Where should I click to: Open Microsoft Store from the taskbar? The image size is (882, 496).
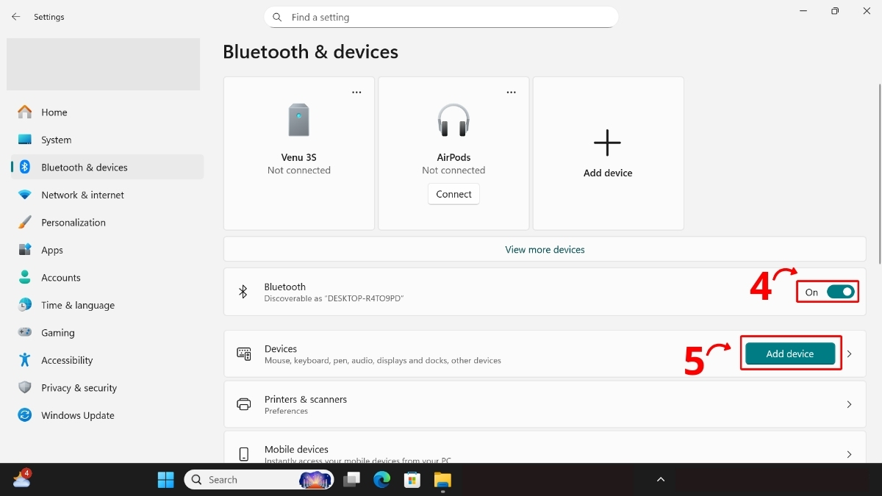pyautogui.click(x=412, y=479)
